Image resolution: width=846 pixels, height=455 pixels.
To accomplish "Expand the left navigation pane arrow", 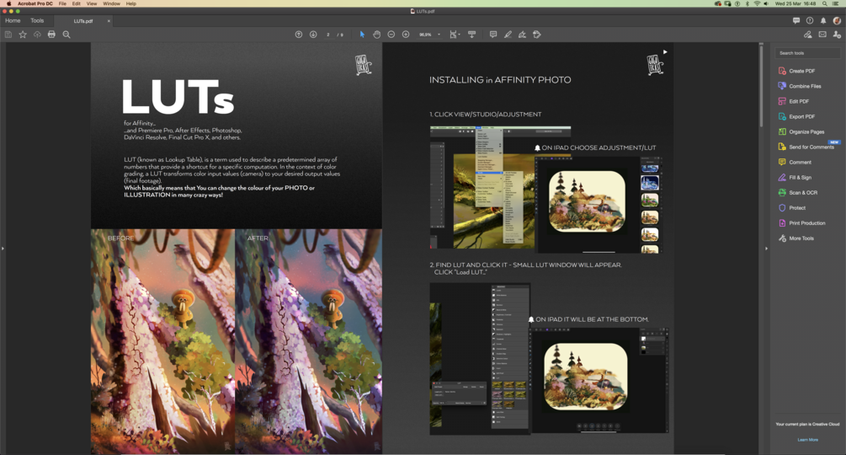I will [x=3, y=249].
